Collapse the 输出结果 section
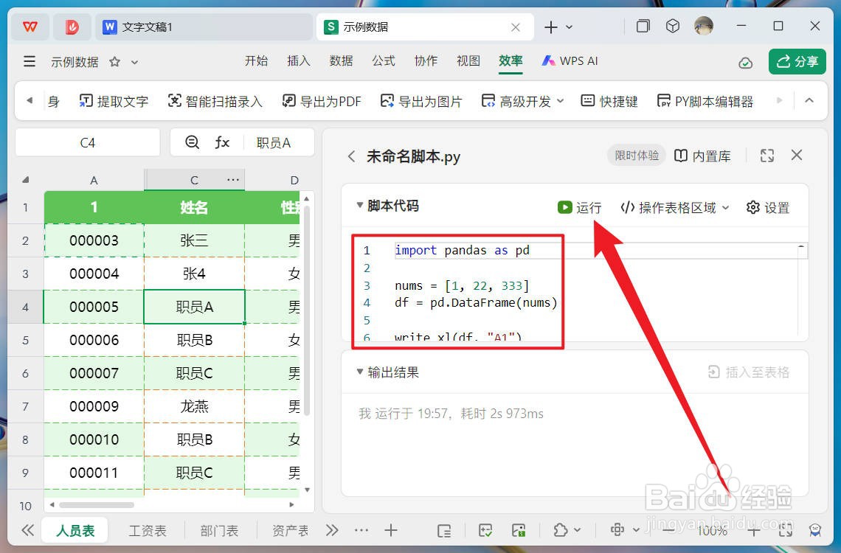 359,372
